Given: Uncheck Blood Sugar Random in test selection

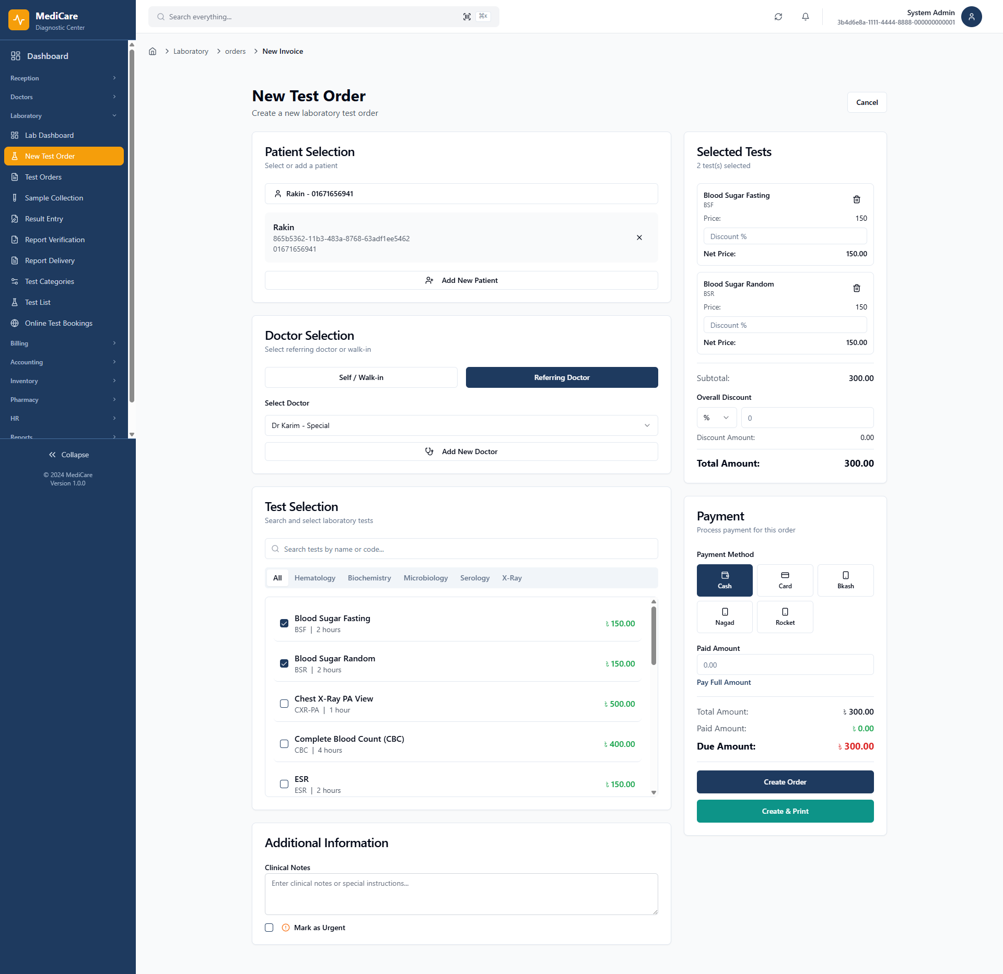Looking at the screenshot, I should pos(284,663).
